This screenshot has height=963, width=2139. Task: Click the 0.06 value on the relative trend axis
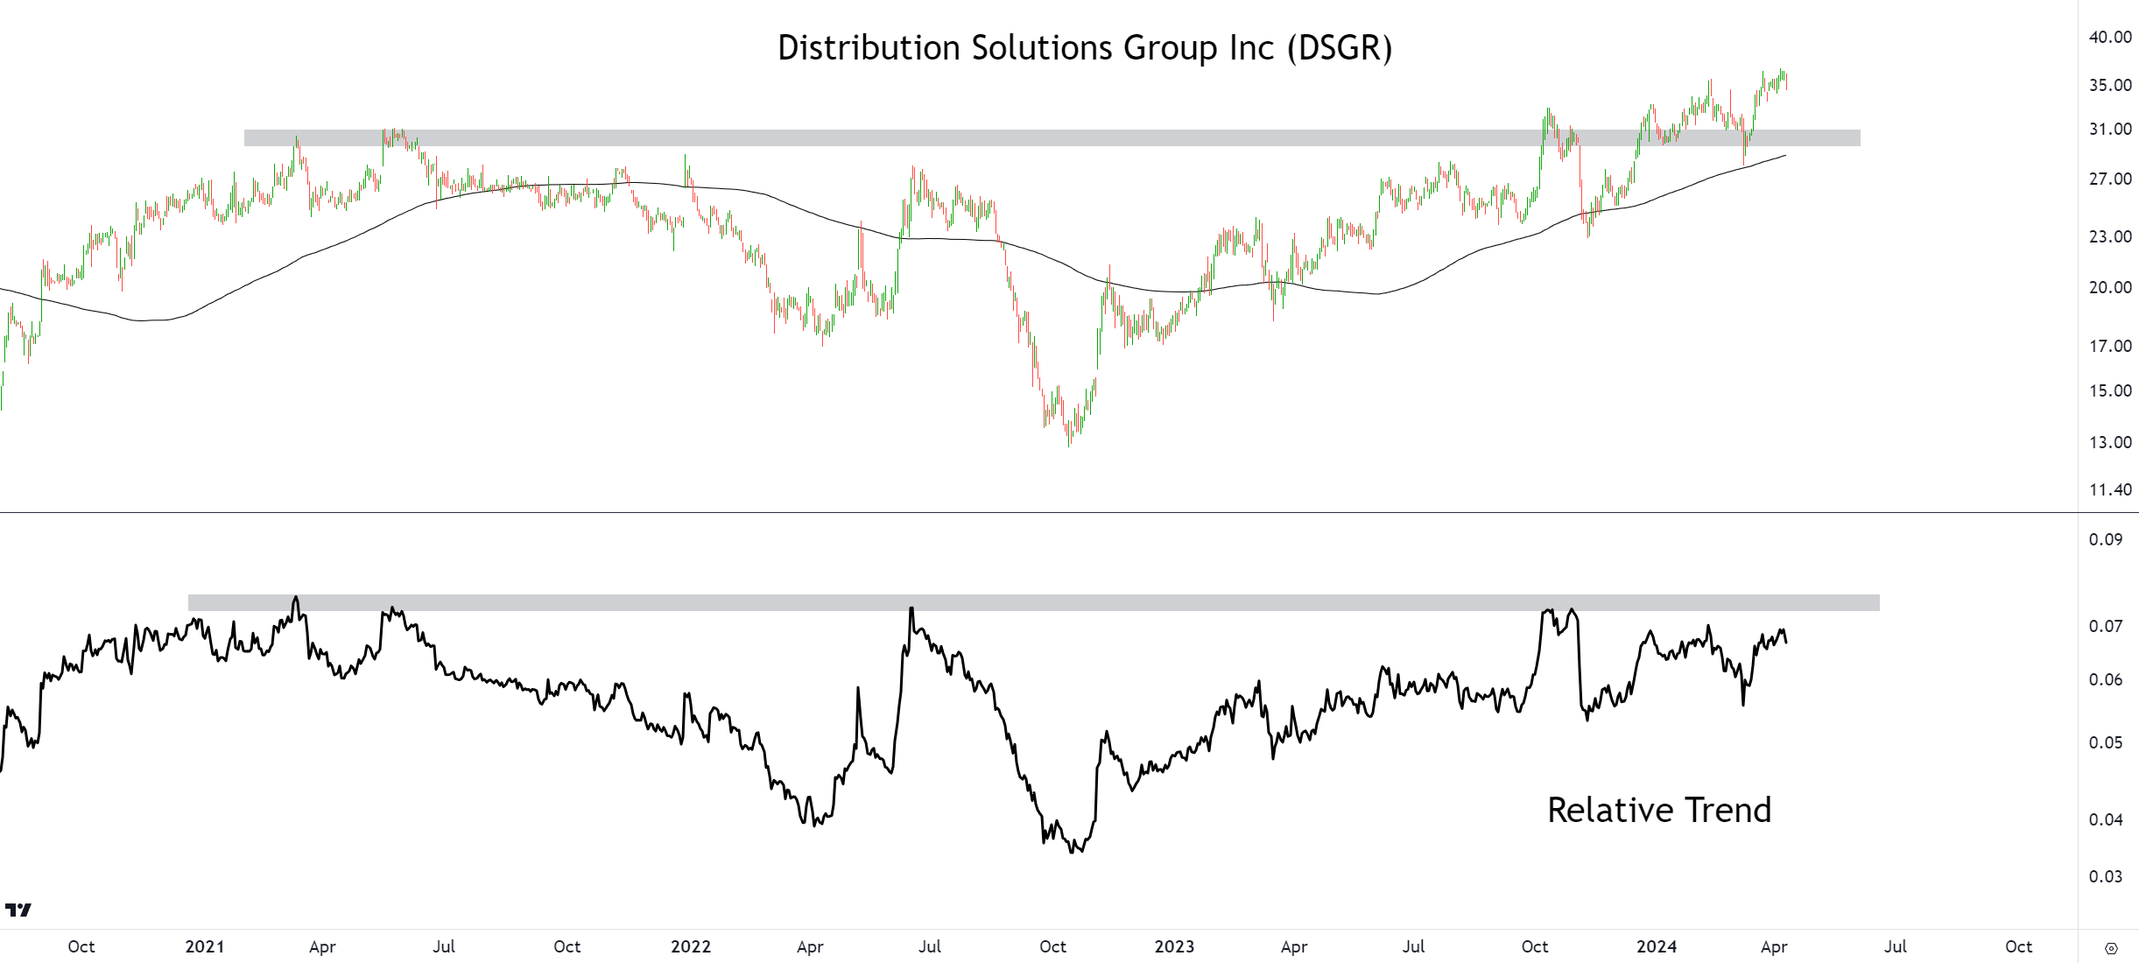point(2106,679)
